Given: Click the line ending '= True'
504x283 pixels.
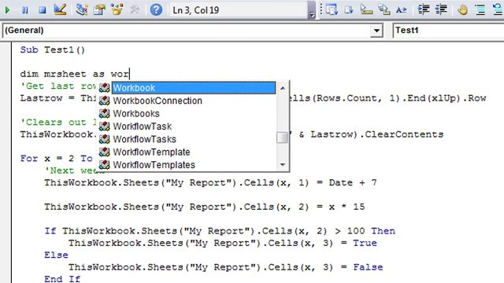Looking at the screenshot, I should tap(222, 243).
